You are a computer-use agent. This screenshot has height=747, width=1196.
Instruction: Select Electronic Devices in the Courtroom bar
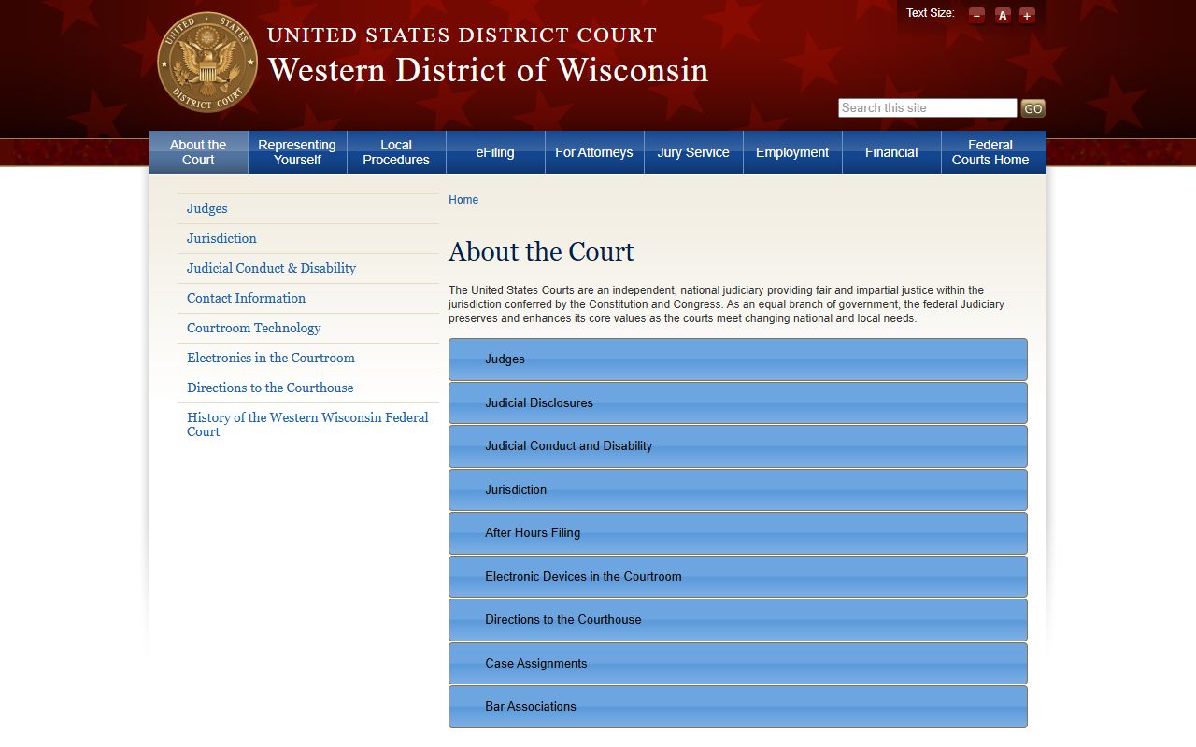pyautogui.click(x=738, y=577)
